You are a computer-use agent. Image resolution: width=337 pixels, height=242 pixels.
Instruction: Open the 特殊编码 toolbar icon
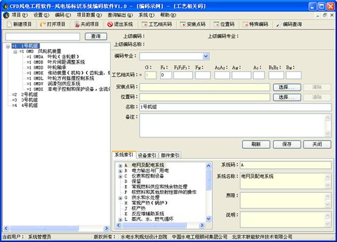245,24
